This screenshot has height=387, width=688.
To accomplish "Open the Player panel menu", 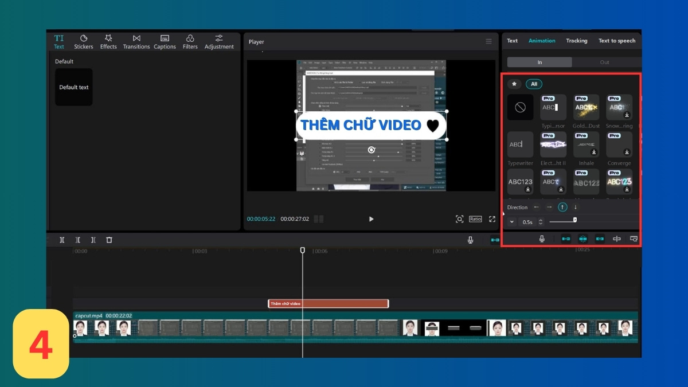I will click(x=488, y=41).
